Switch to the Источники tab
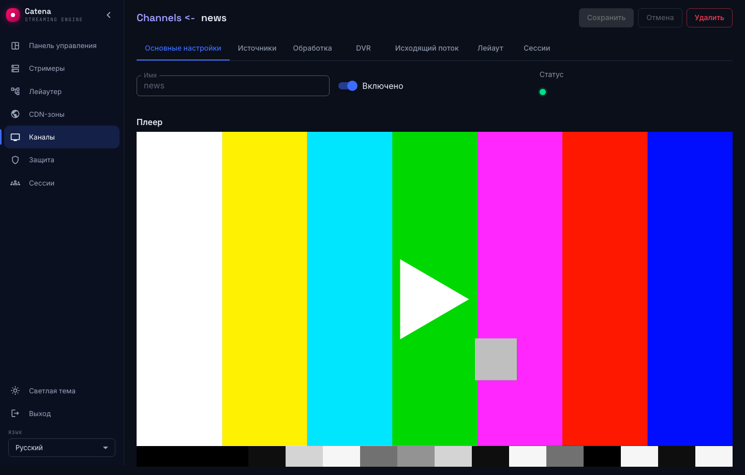 257,48
